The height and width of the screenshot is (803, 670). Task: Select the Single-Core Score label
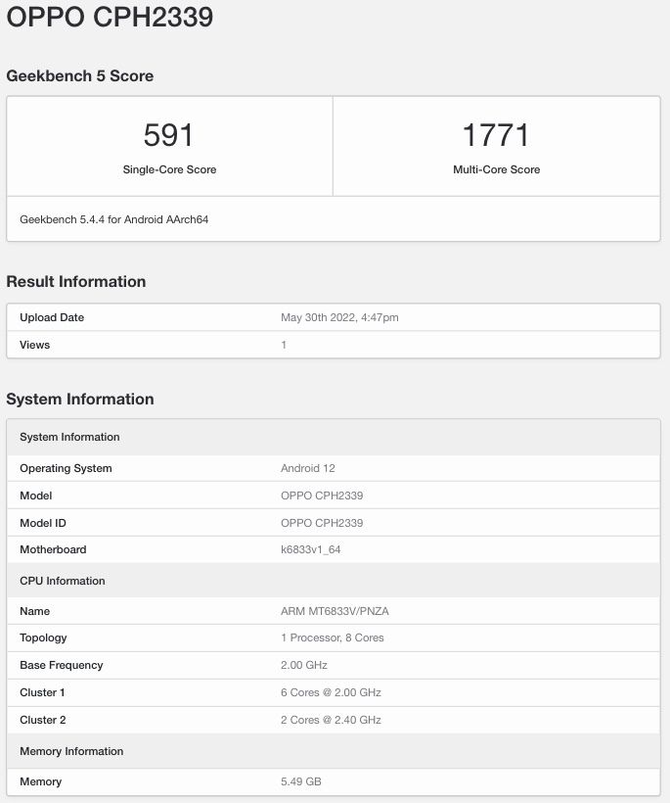pos(169,169)
